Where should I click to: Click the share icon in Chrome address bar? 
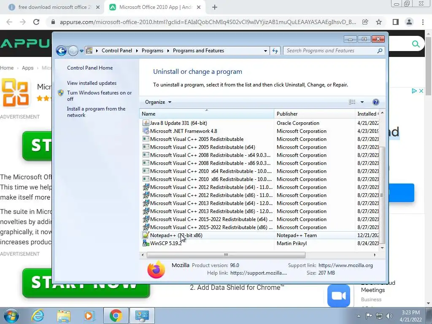click(365, 22)
